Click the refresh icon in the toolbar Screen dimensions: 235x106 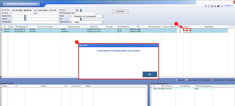(206, 6)
